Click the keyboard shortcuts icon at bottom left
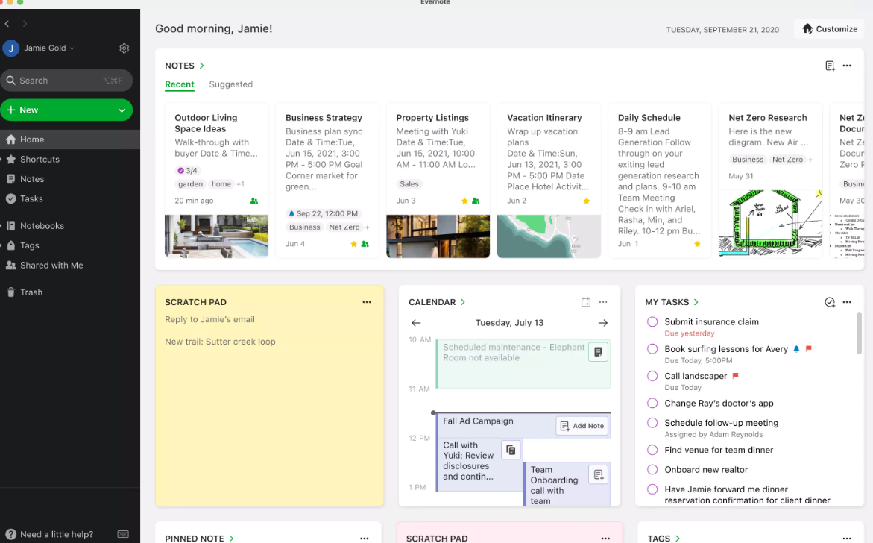Viewport: 873px width, 543px height. 123,534
